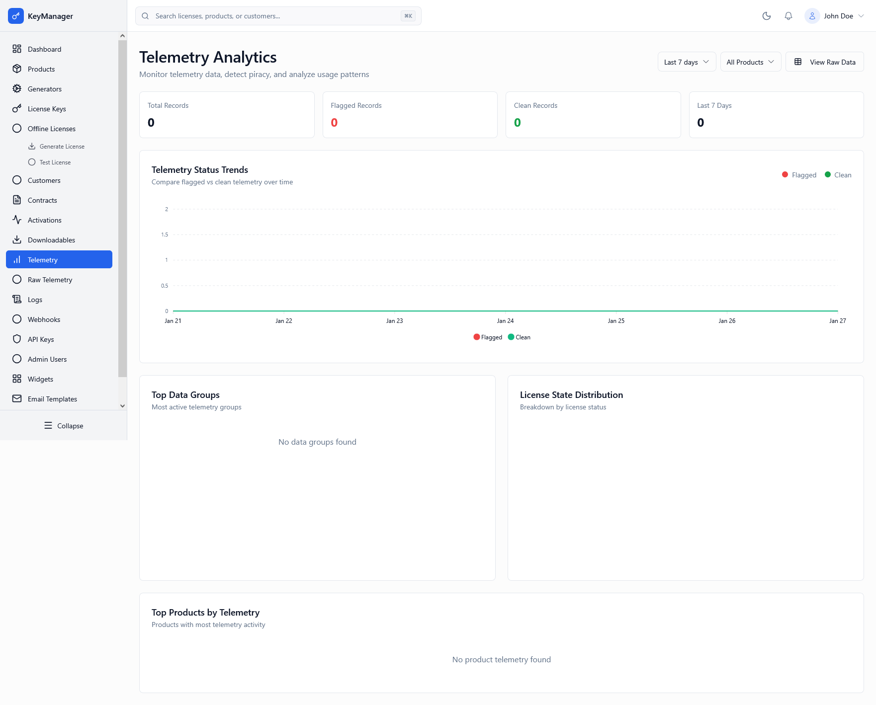Open the Activations view

click(44, 220)
